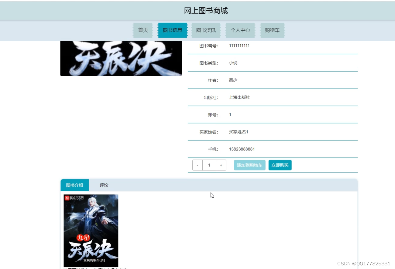Screen dimensions: 395x269
Task: Click the 买家姓名 label
Action: [209, 132]
